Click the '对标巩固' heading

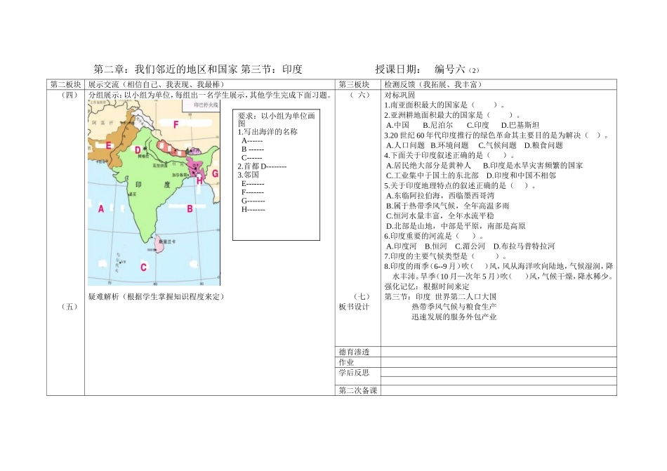[399, 95]
